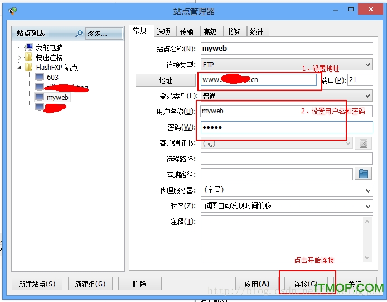Select FlashFXP 站点 group in tree
Image resolution: width=387 pixels, height=302 pixels.
point(57,68)
